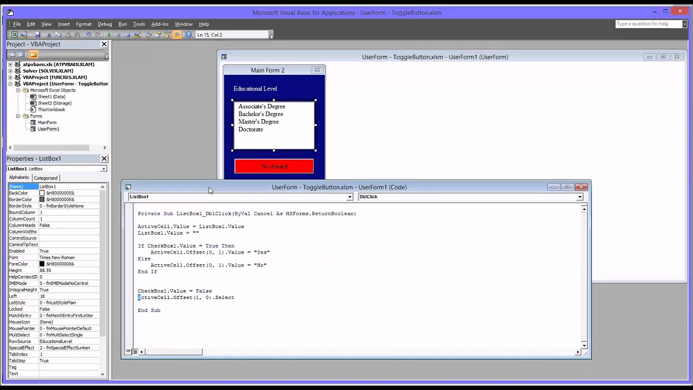Save the workbook with floppy icon
Screen dimensions: 693x390
37,35
